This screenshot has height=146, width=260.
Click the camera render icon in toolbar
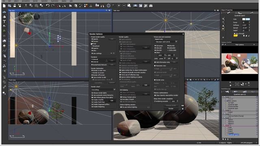point(151,6)
